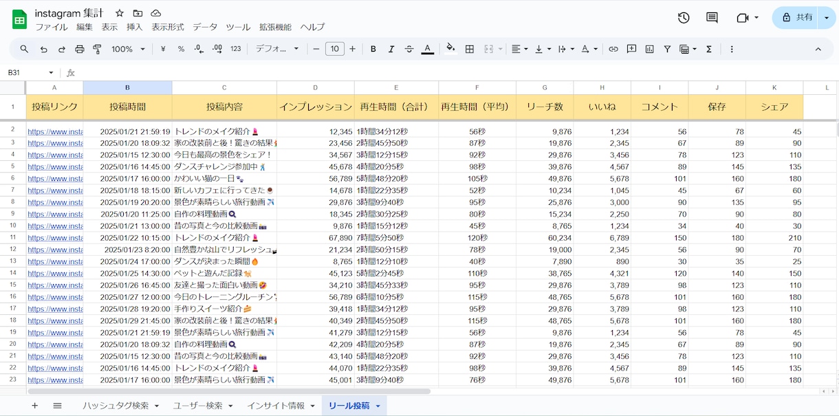Undo the last action
This screenshot has width=839, height=416.
pyautogui.click(x=43, y=49)
